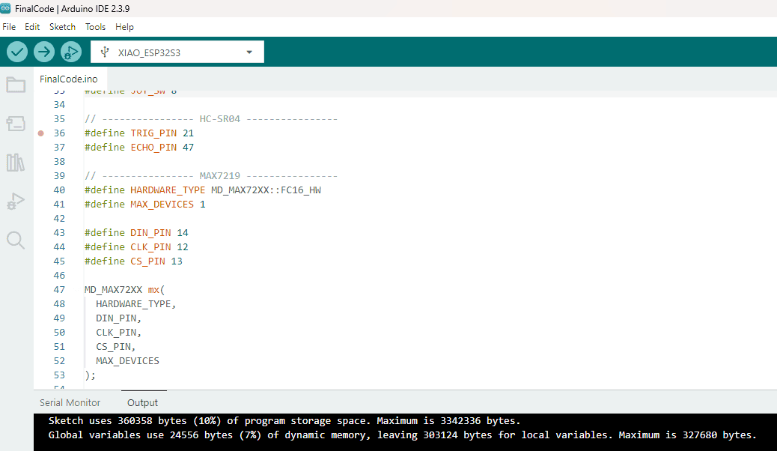The width and height of the screenshot is (777, 451).
Task: Click the Arduino logo in title bar
Action: tap(5, 8)
